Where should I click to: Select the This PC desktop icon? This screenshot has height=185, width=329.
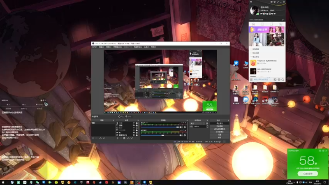[x=246, y=64]
